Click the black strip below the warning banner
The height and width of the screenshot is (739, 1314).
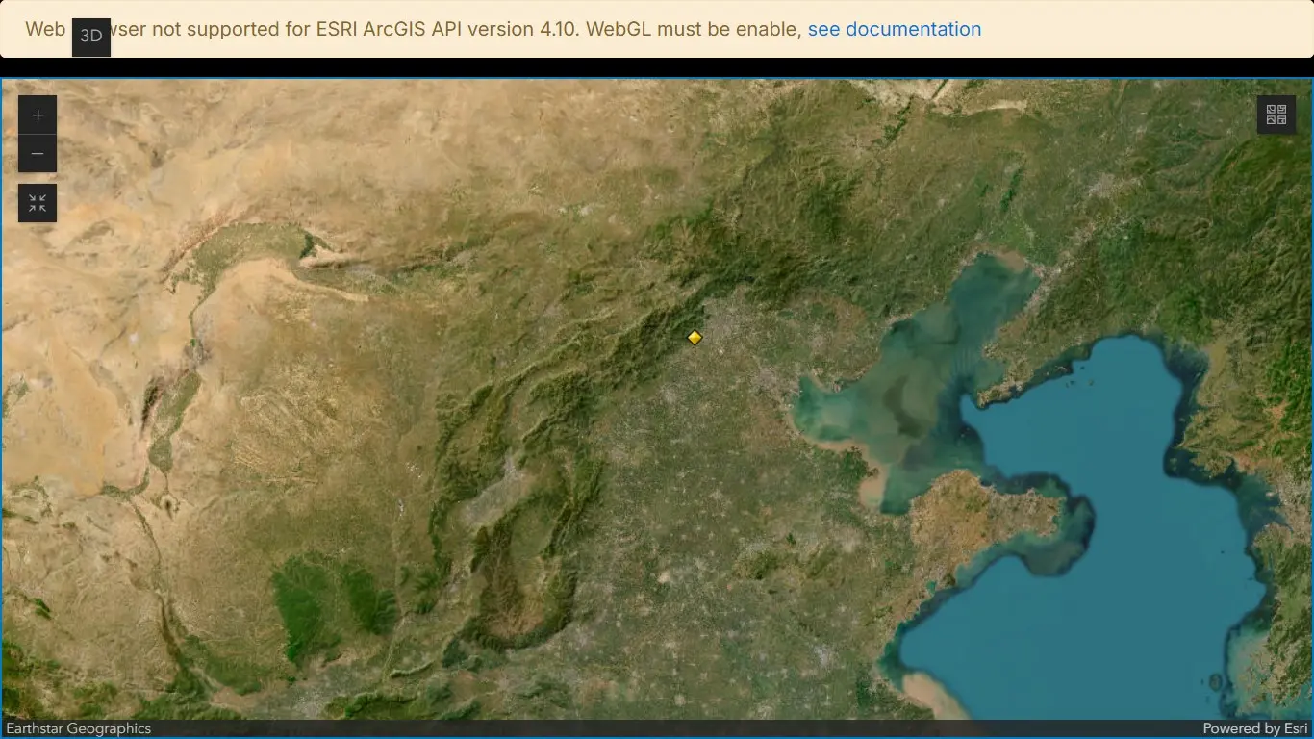coord(657,67)
